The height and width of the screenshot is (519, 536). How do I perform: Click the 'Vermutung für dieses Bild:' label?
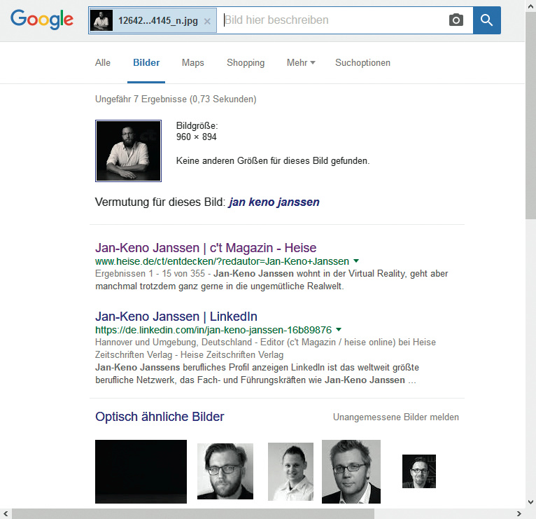(x=160, y=202)
